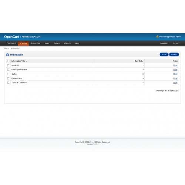
Task: Expand the System menu
Action: click(57, 43)
